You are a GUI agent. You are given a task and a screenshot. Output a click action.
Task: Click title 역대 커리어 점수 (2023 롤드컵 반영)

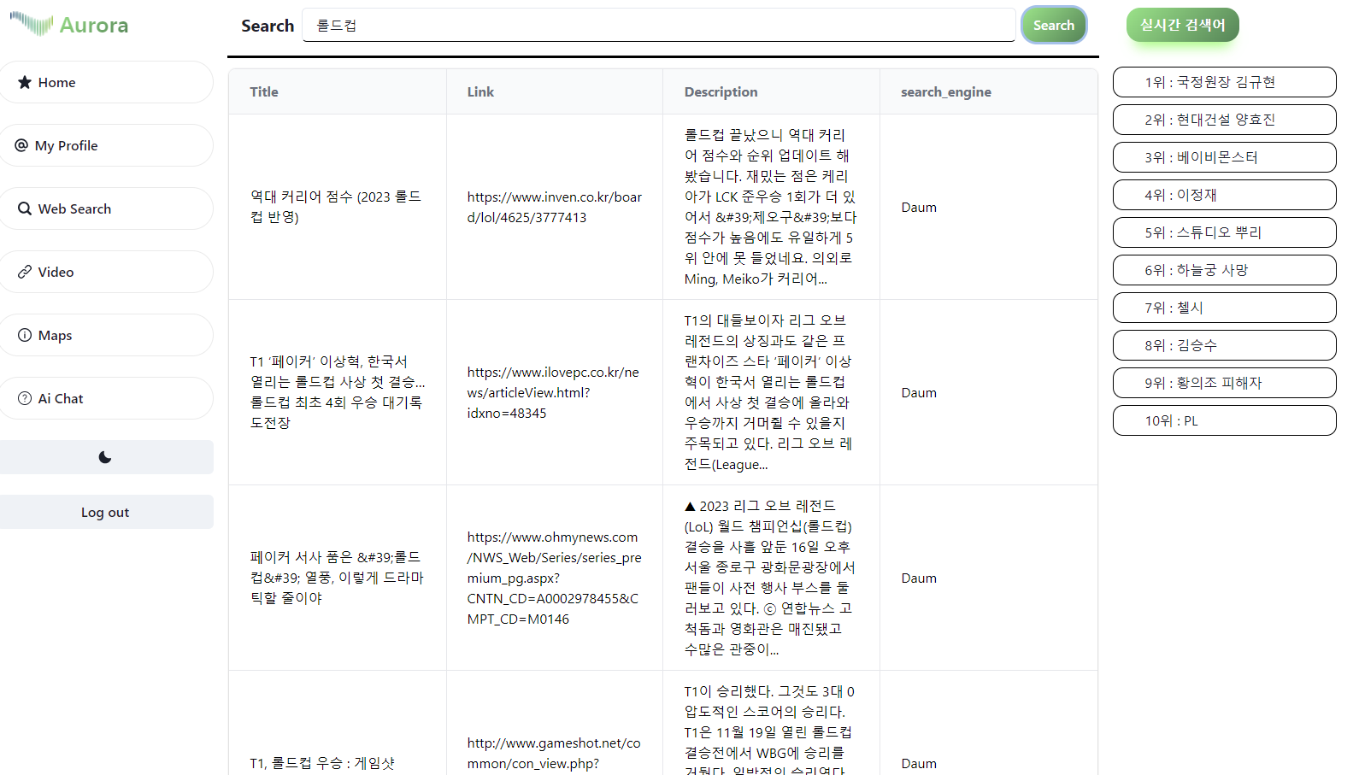[x=336, y=207]
